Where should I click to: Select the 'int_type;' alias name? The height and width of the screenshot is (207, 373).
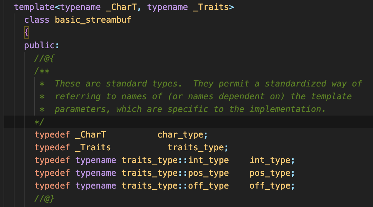pyautogui.click(x=272, y=160)
